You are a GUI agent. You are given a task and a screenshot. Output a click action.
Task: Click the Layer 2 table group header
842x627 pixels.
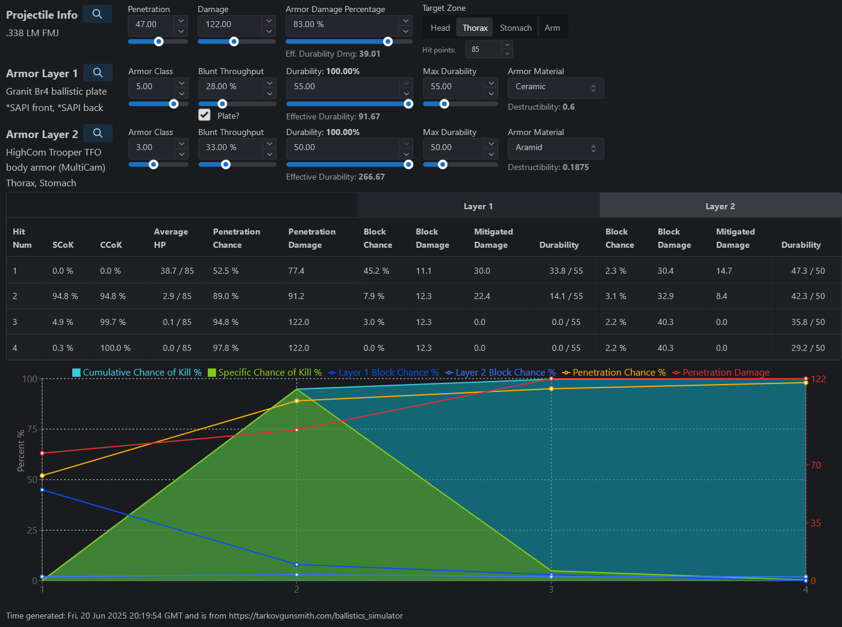coord(720,206)
